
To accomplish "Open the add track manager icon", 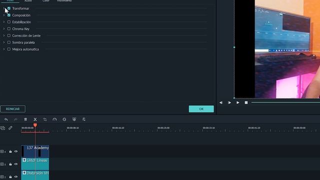I will 2,128.
